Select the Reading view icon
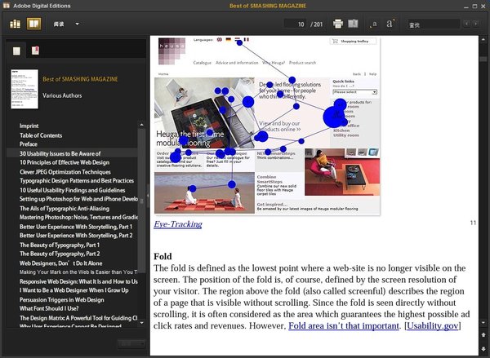The image size is (490, 358). point(33,24)
